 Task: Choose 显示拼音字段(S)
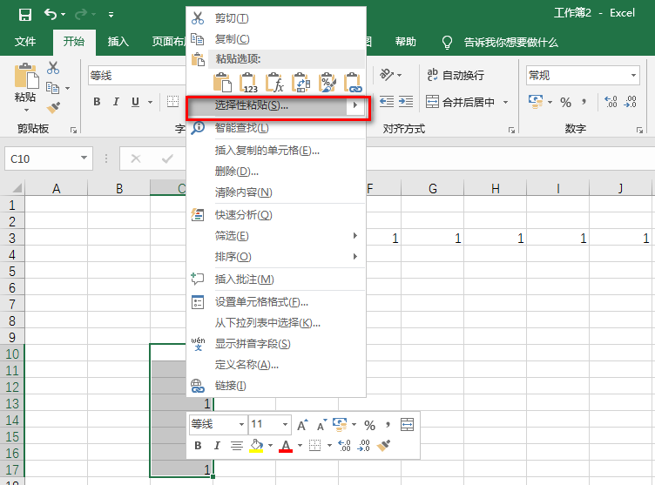point(276,344)
